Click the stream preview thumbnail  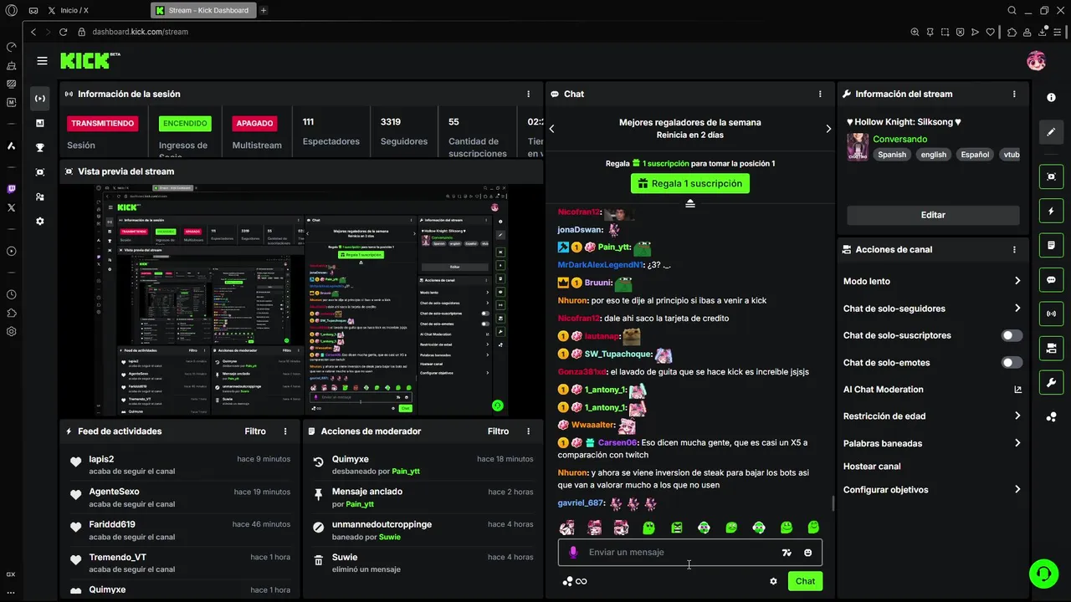pos(301,299)
